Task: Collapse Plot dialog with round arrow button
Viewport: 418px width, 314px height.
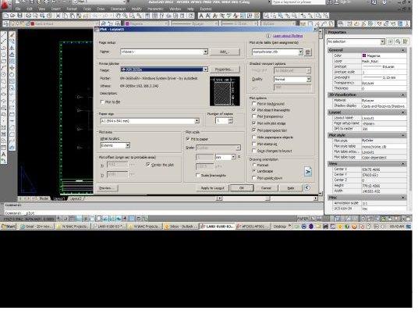Action: pos(307,187)
